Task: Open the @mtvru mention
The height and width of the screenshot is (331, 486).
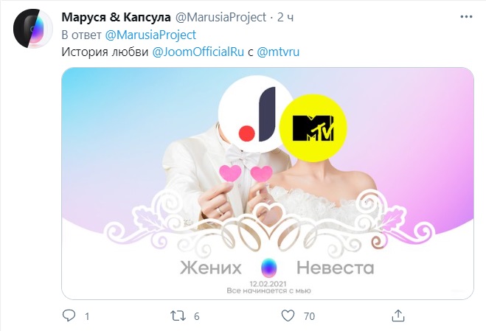Action: point(278,52)
